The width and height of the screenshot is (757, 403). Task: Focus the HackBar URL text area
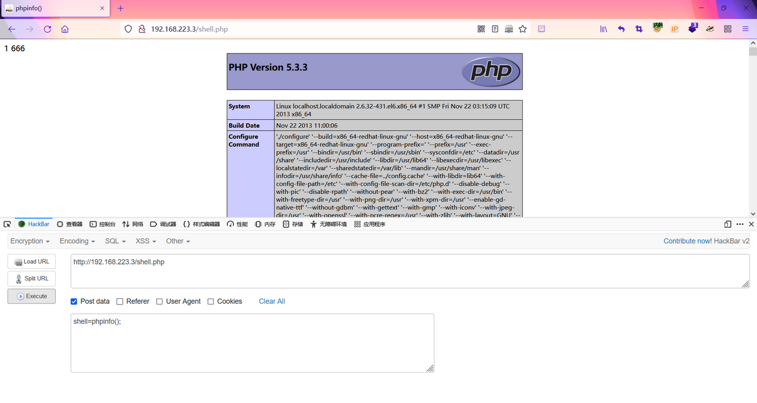tap(410, 271)
